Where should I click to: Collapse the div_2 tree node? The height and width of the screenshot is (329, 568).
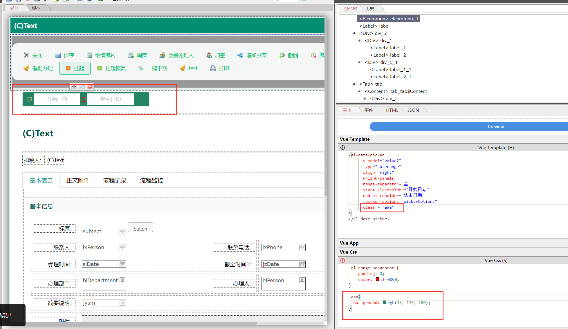tap(354, 33)
